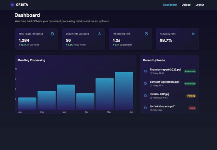Select the January bar in chart
Screen dimensions: 217x150
point(27,104)
